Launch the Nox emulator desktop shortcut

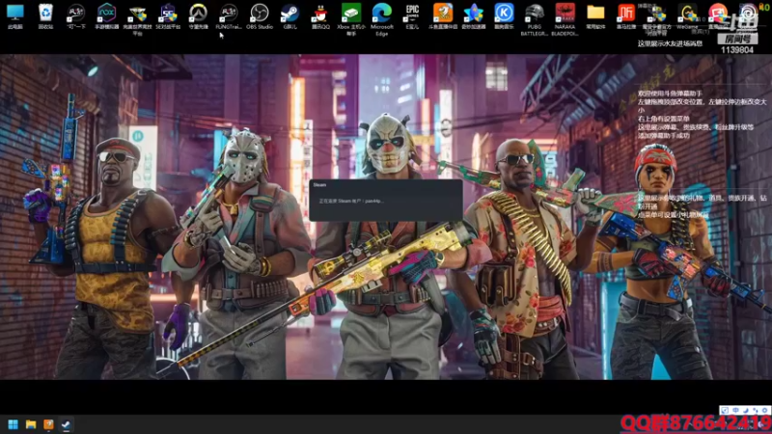(x=106, y=15)
